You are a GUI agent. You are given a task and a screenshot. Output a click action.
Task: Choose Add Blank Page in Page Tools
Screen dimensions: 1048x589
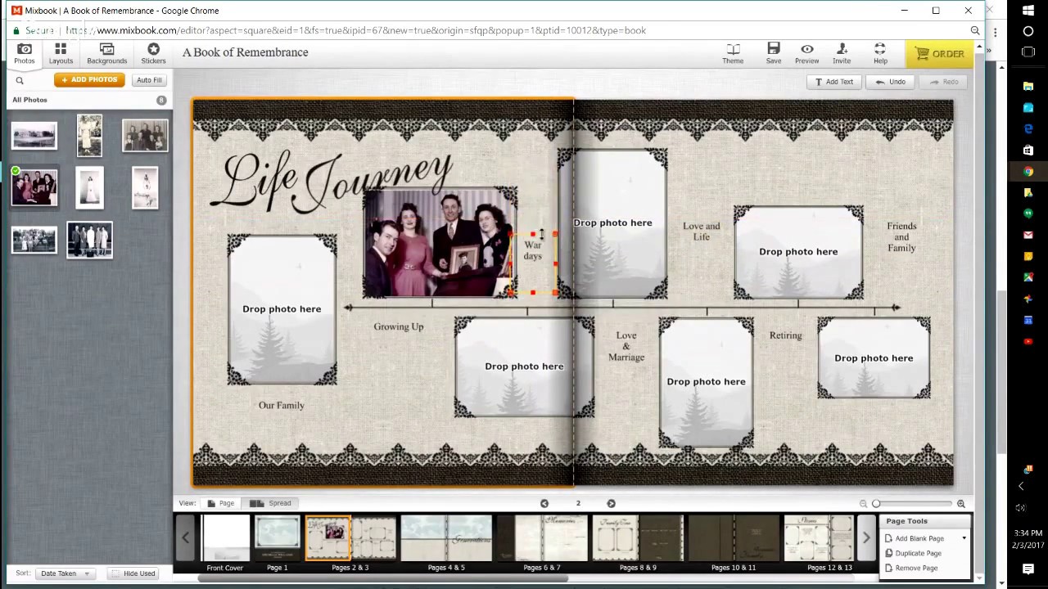point(919,538)
